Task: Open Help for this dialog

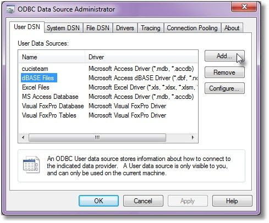Action: click(232, 201)
